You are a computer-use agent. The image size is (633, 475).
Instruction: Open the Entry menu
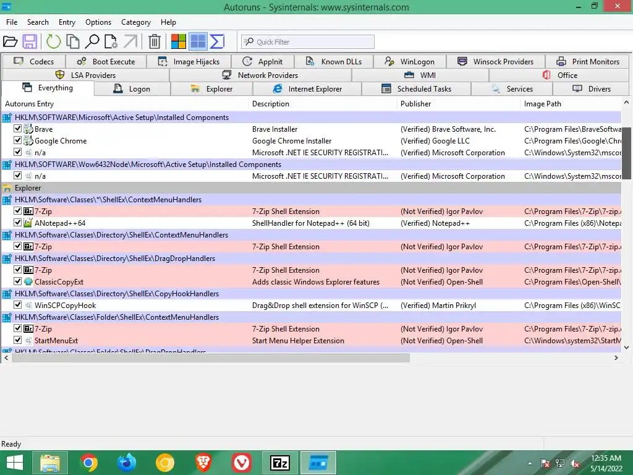pos(67,22)
